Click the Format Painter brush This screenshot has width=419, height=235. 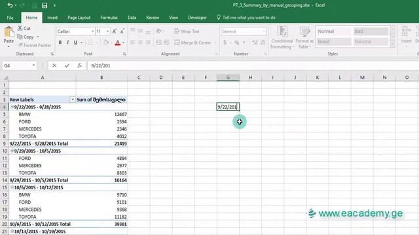tap(20, 45)
